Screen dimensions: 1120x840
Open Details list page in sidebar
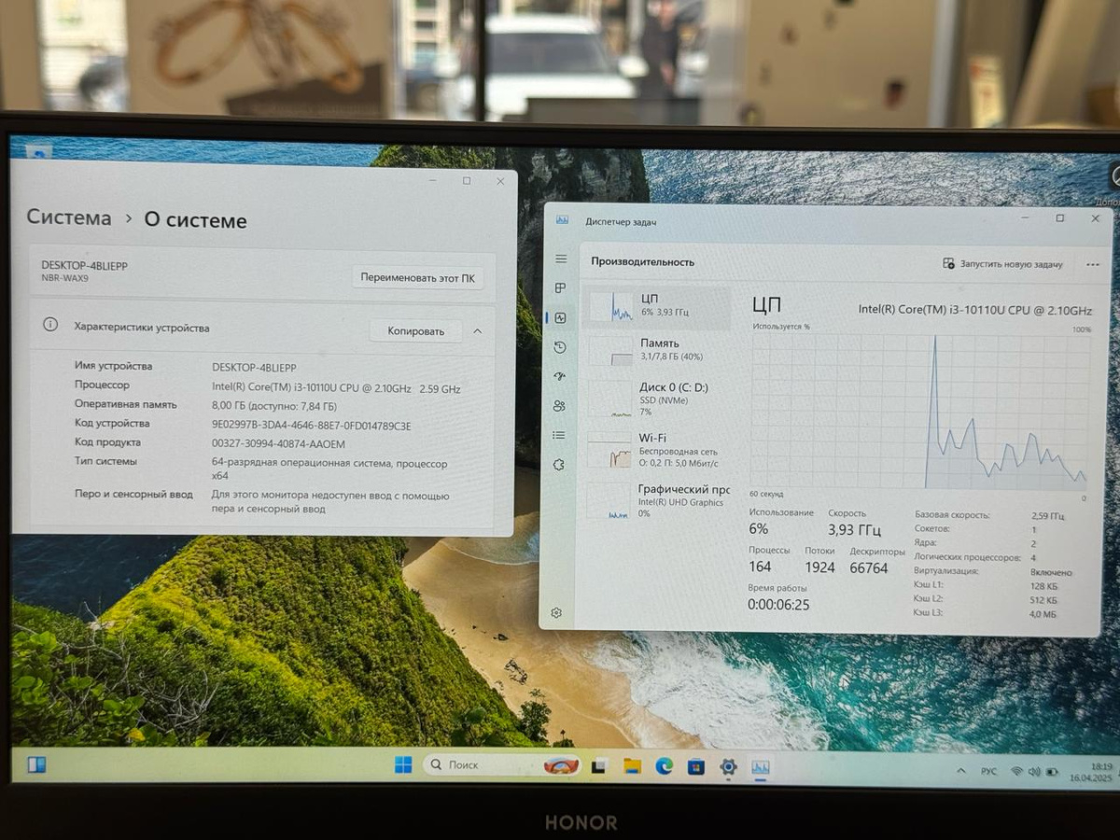[x=559, y=435]
